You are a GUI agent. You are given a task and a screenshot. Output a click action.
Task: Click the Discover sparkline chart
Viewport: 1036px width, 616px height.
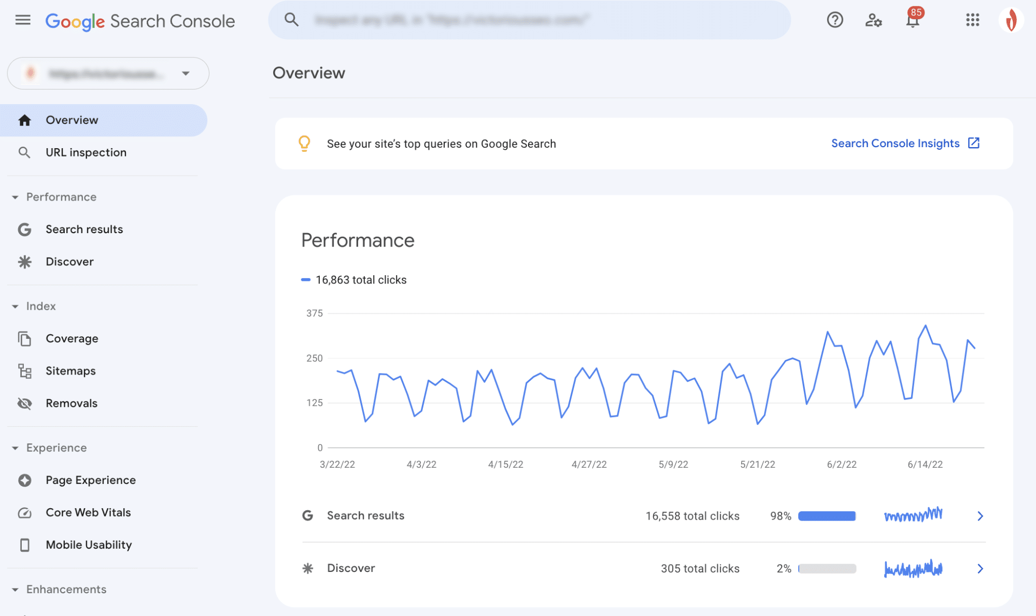pos(913,568)
